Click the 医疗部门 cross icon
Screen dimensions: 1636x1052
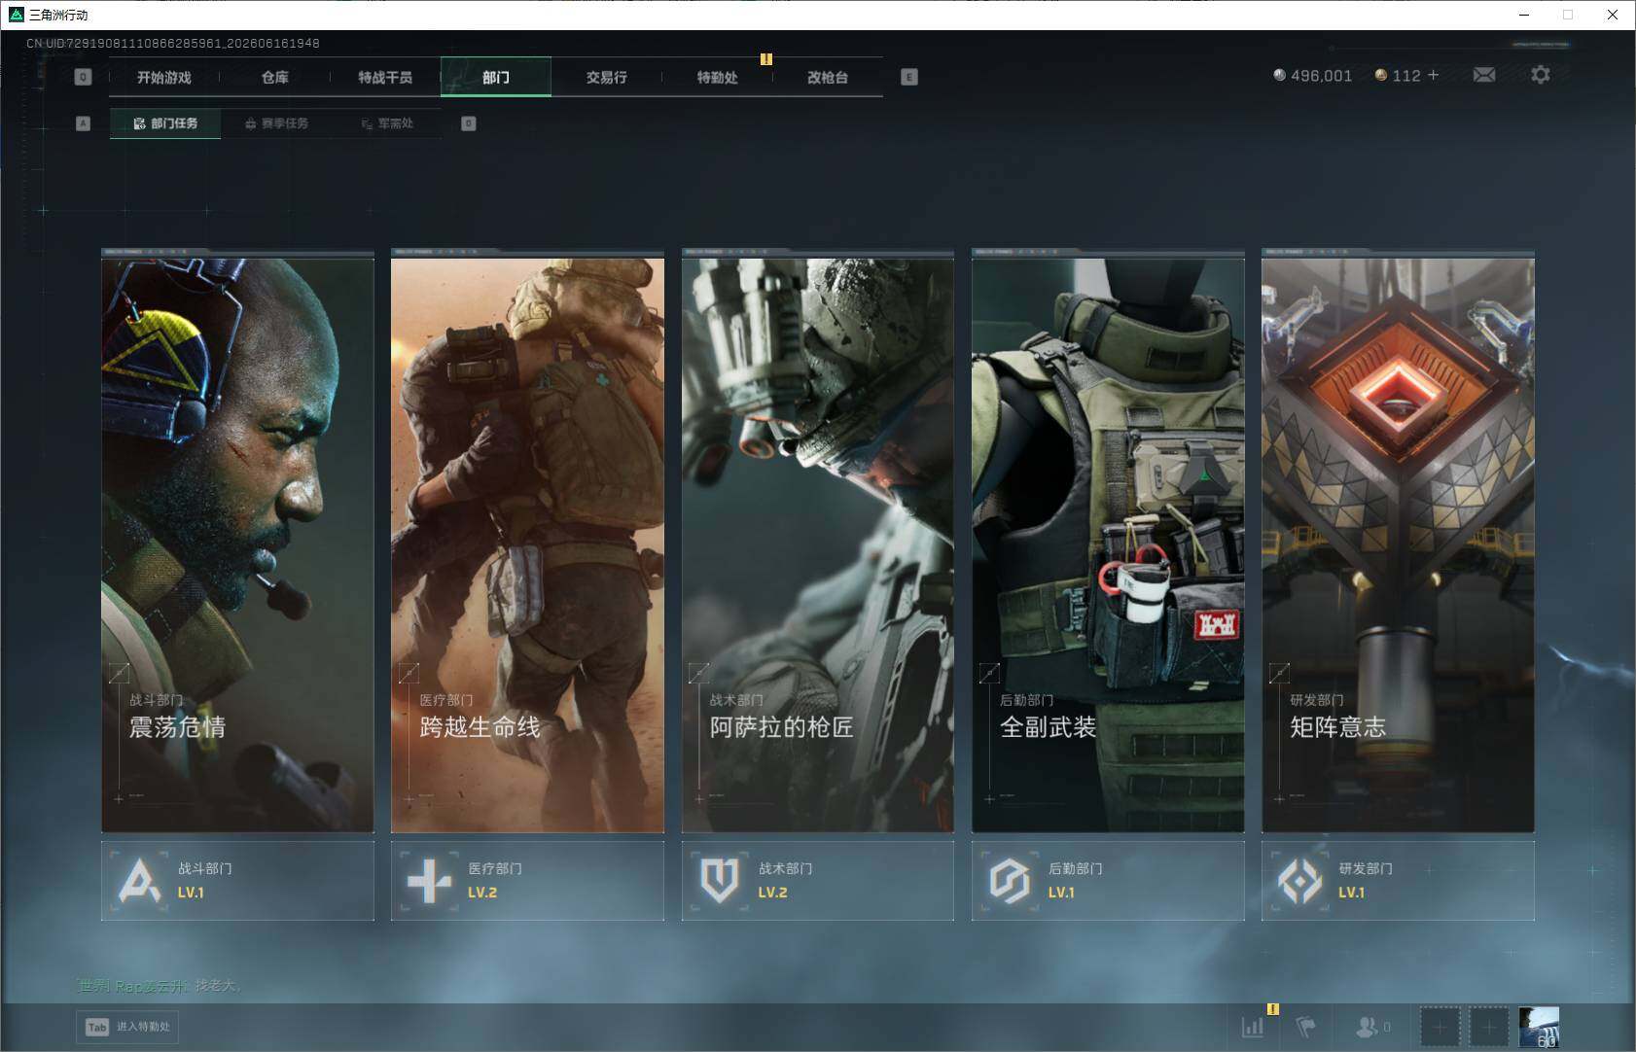pos(429,881)
